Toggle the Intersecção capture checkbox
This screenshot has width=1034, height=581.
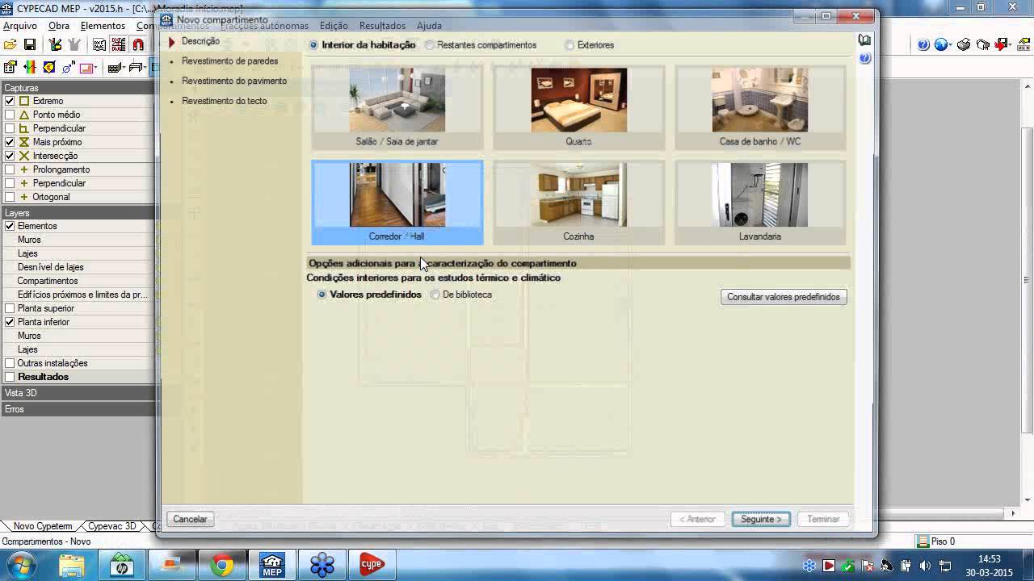coord(10,156)
